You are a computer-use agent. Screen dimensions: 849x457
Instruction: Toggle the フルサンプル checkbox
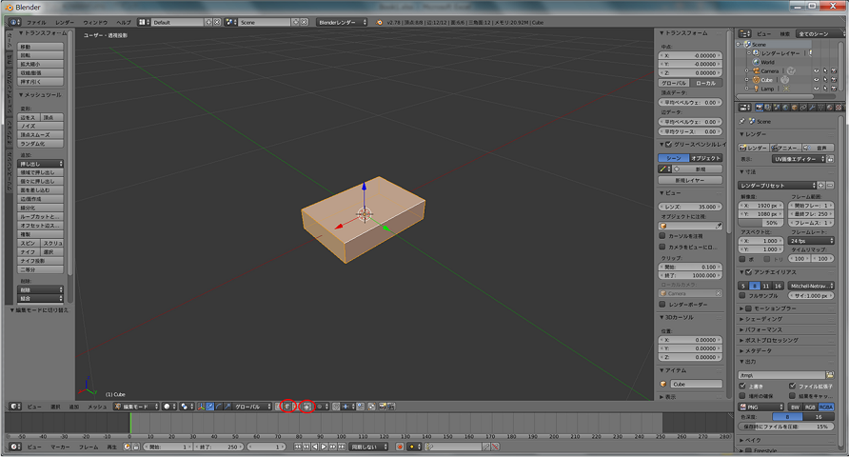coord(743,295)
